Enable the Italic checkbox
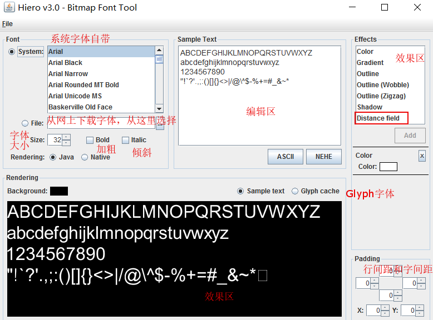The height and width of the screenshot is (320, 433). [125, 140]
